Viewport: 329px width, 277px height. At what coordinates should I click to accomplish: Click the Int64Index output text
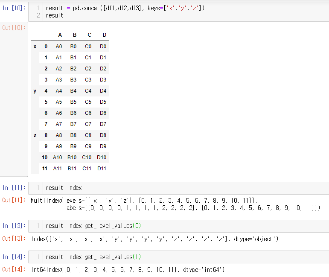tap(128, 269)
